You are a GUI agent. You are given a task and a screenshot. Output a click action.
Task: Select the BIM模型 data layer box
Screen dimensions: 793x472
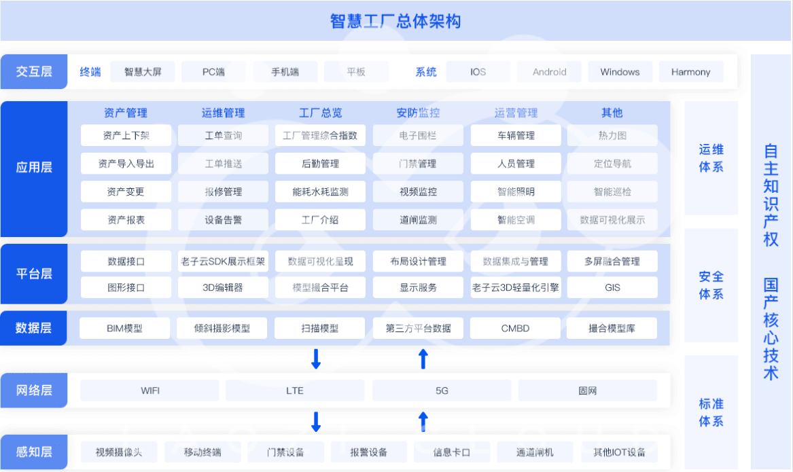[x=125, y=328]
